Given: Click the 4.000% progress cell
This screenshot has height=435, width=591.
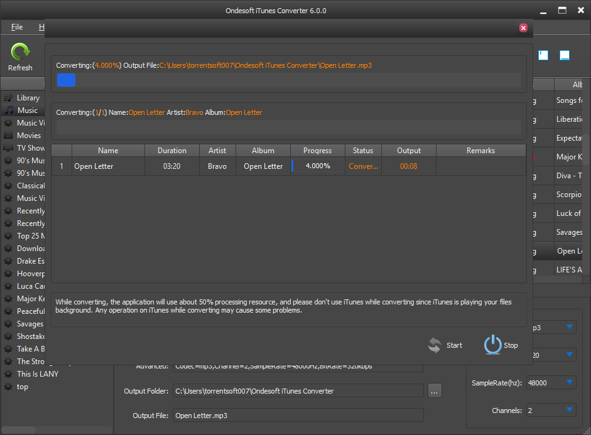Looking at the screenshot, I should click(318, 166).
